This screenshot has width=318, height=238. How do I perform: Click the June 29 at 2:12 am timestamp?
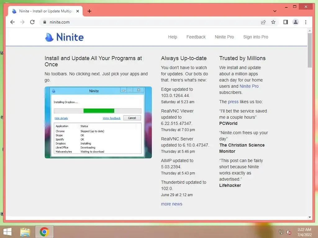tap(177, 195)
